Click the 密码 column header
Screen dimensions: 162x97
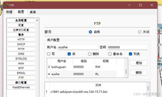point(84,61)
